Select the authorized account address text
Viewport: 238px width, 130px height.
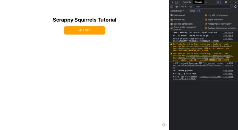click(196, 41)
